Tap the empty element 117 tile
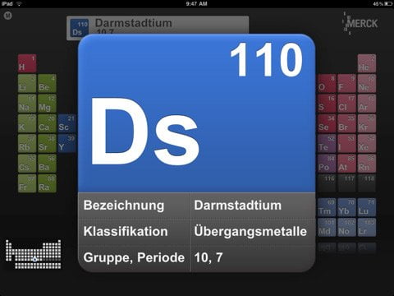Screen dimensions: 394x296 [x=346, y=183]
